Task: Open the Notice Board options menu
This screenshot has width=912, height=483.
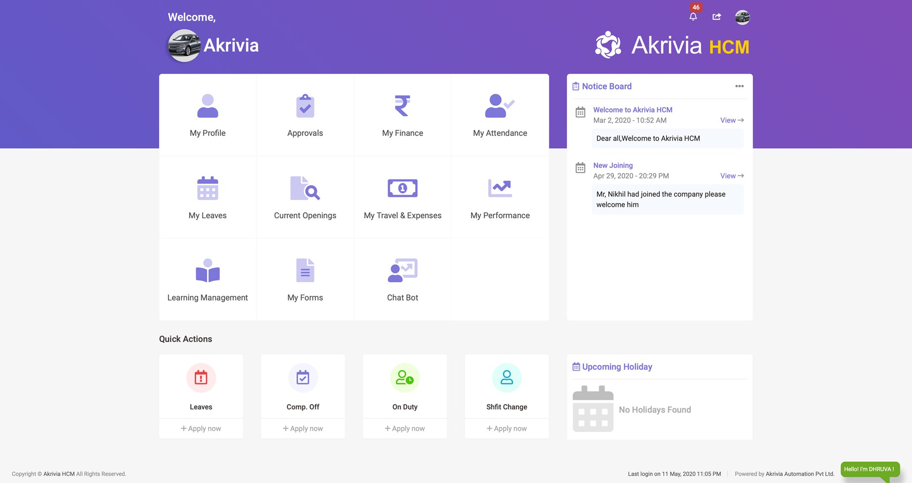Action: pos(740,86)
